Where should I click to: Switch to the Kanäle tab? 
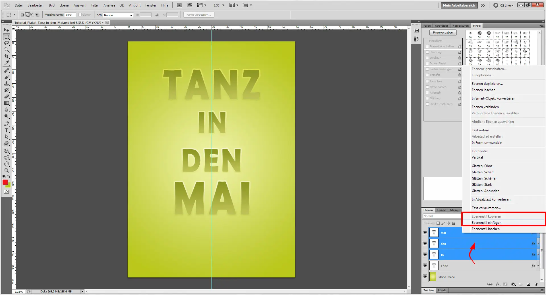[441, 210]
